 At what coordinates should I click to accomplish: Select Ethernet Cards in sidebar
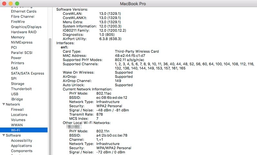pyautogui.click(x=24, y=11)
